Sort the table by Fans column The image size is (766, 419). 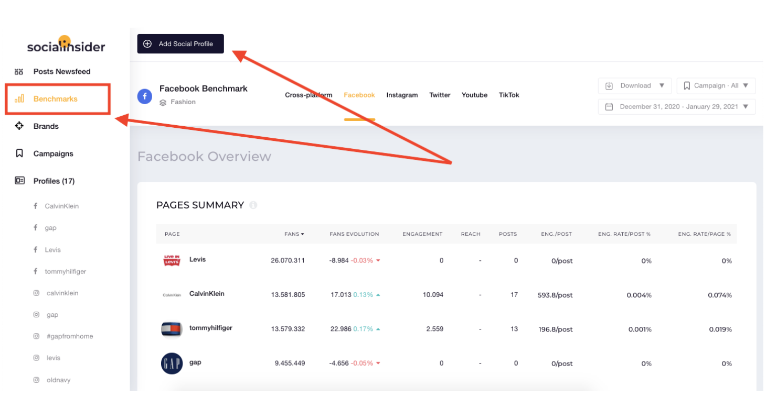[x=294, y=234]
